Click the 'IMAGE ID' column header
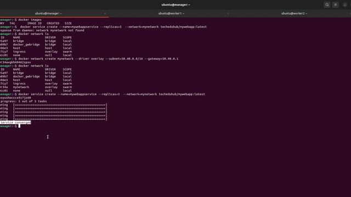The image size is (351, 197). (35, 23)
